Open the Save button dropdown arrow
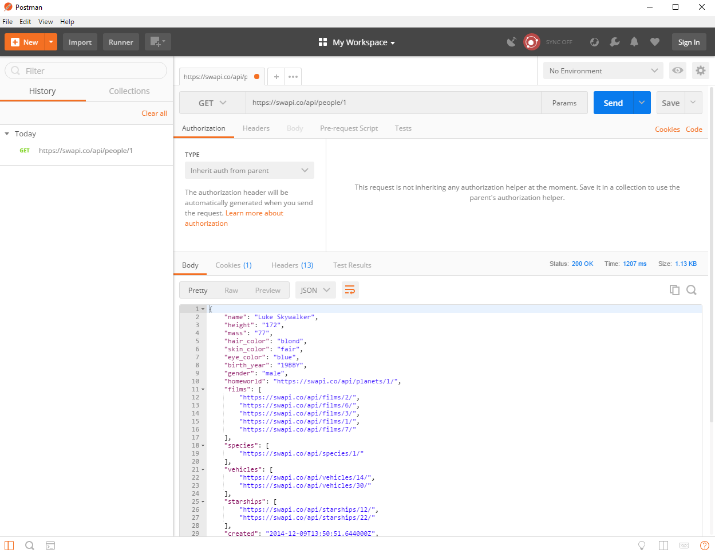 tap(693, 103)
